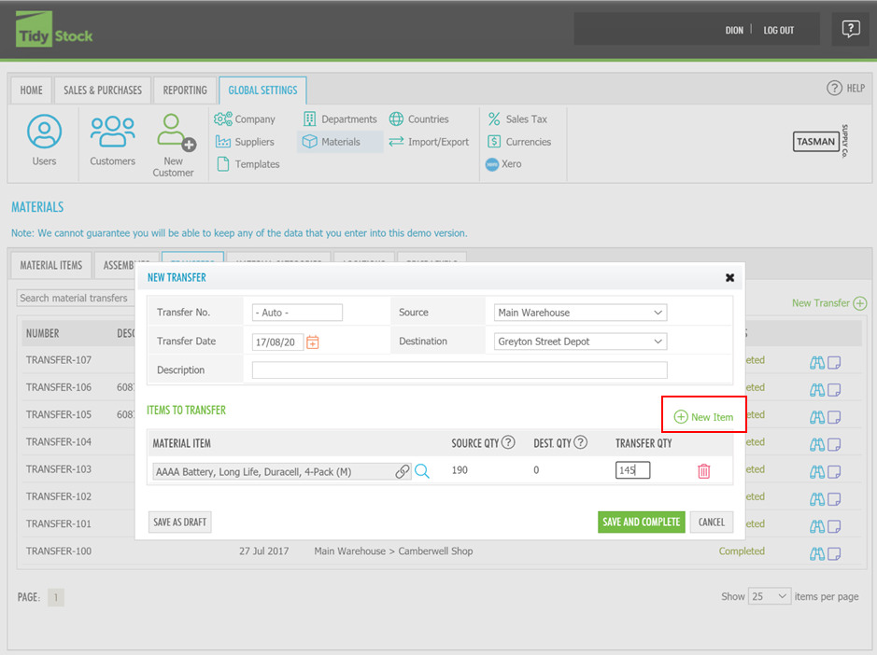Click the magnifier icon next to material item
This screenshot has height=655, width=877.
click(x=422, y=472)
